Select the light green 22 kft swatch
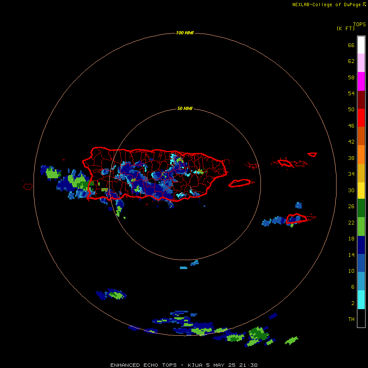The image size is (368, 368). (361, 227)
